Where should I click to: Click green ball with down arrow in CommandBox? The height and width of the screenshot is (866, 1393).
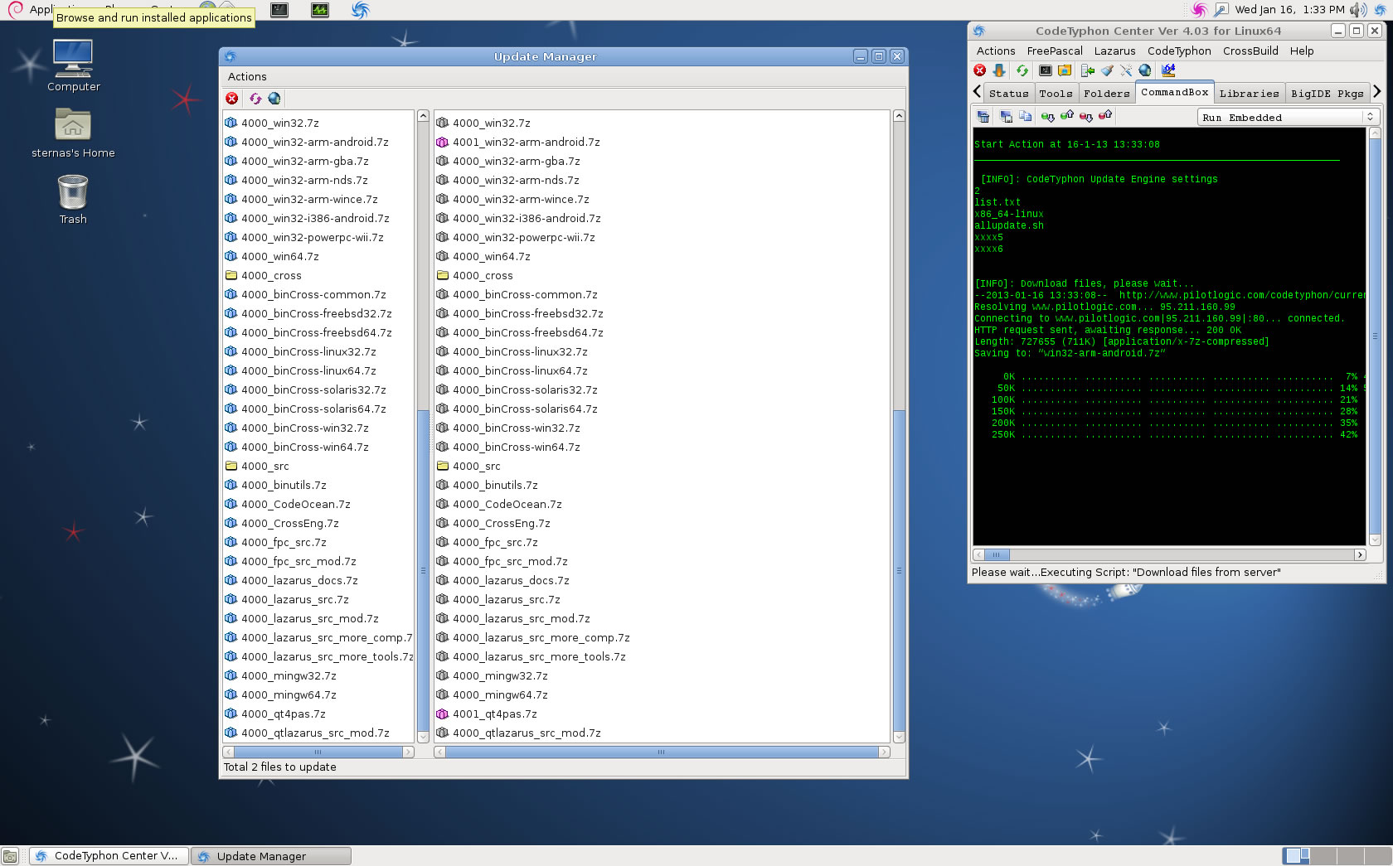pos(1048,117)
